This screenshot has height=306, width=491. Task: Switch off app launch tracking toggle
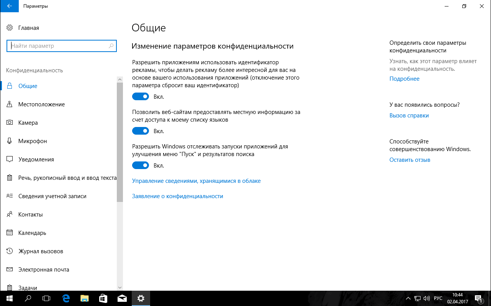tap(141, 166)
